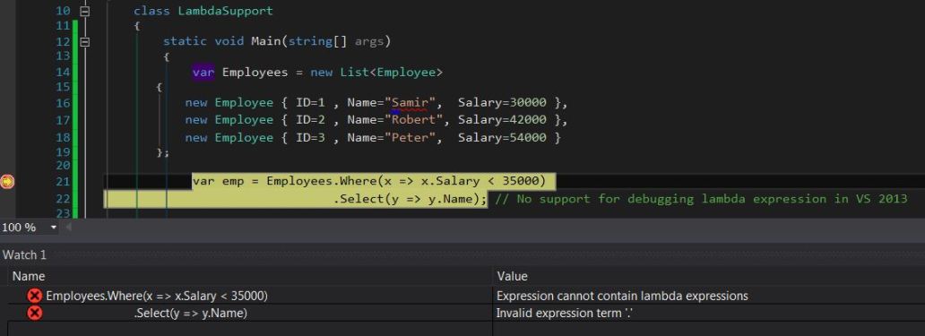
Task: Click error icon for Employees.Where watch
Action: pos(35,296)
